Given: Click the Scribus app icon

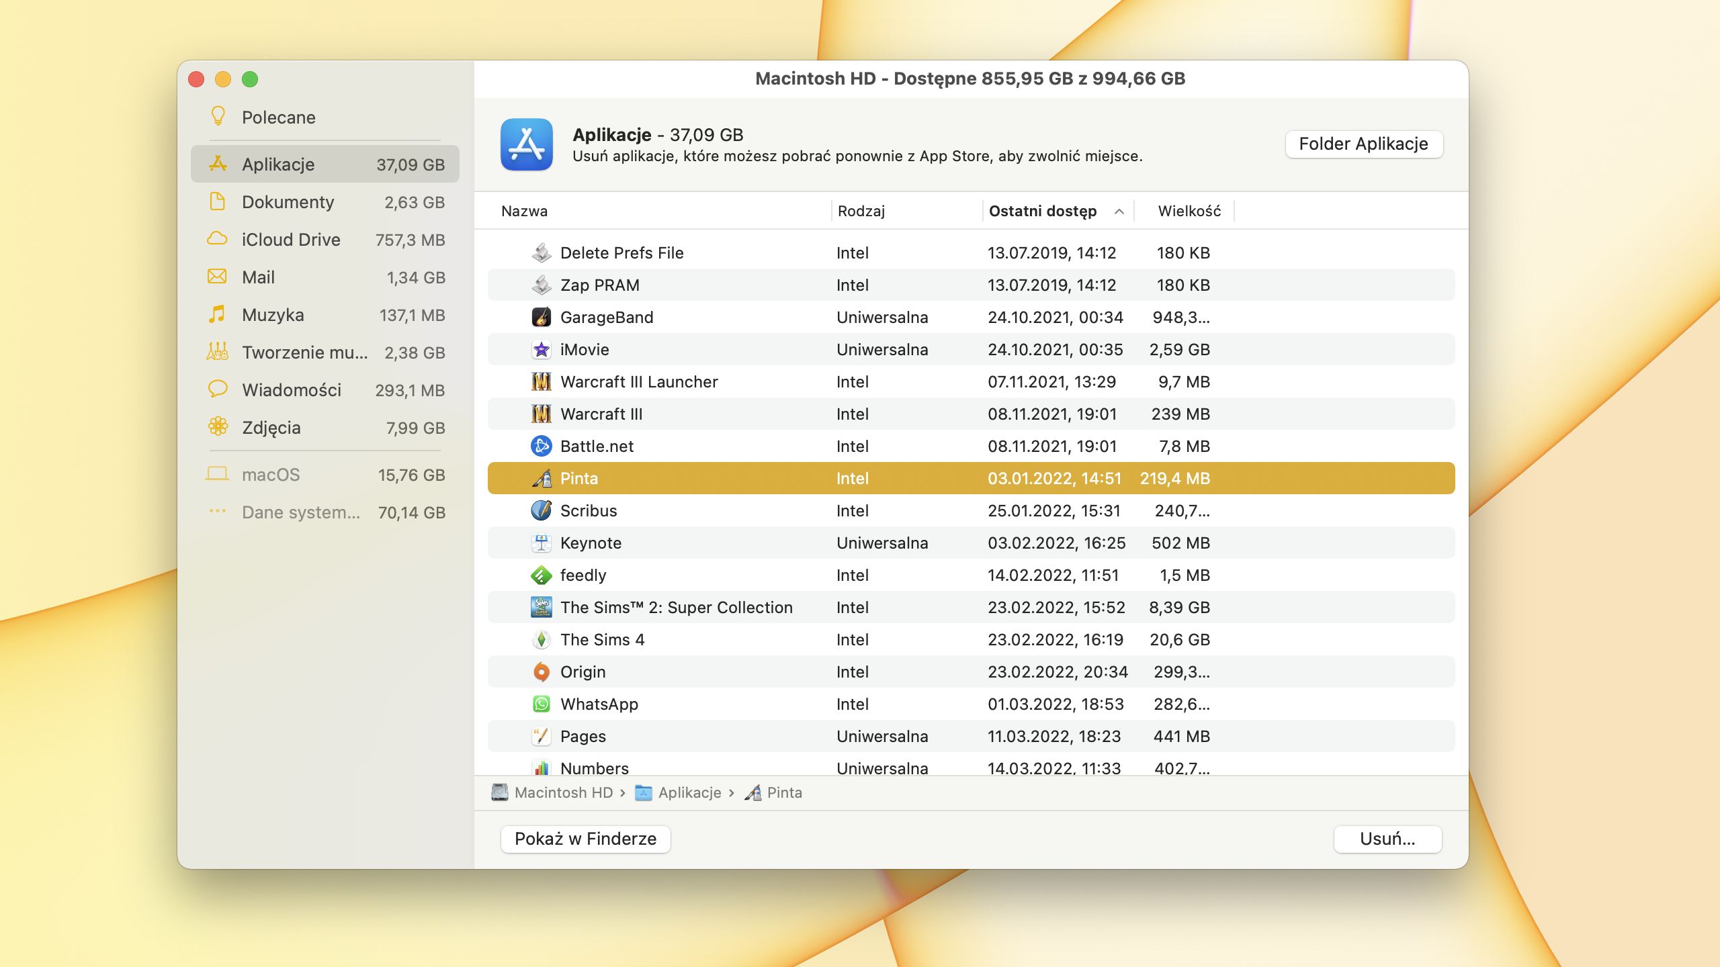Looking at the screenshot, I should (x=541, y=510).
